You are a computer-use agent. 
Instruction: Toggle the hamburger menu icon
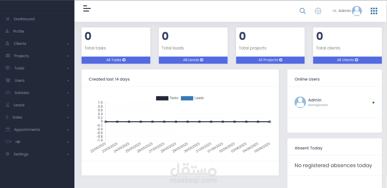point(87,9)
